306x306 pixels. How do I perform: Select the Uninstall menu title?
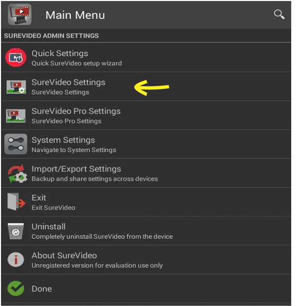click(x=48, y=226)
